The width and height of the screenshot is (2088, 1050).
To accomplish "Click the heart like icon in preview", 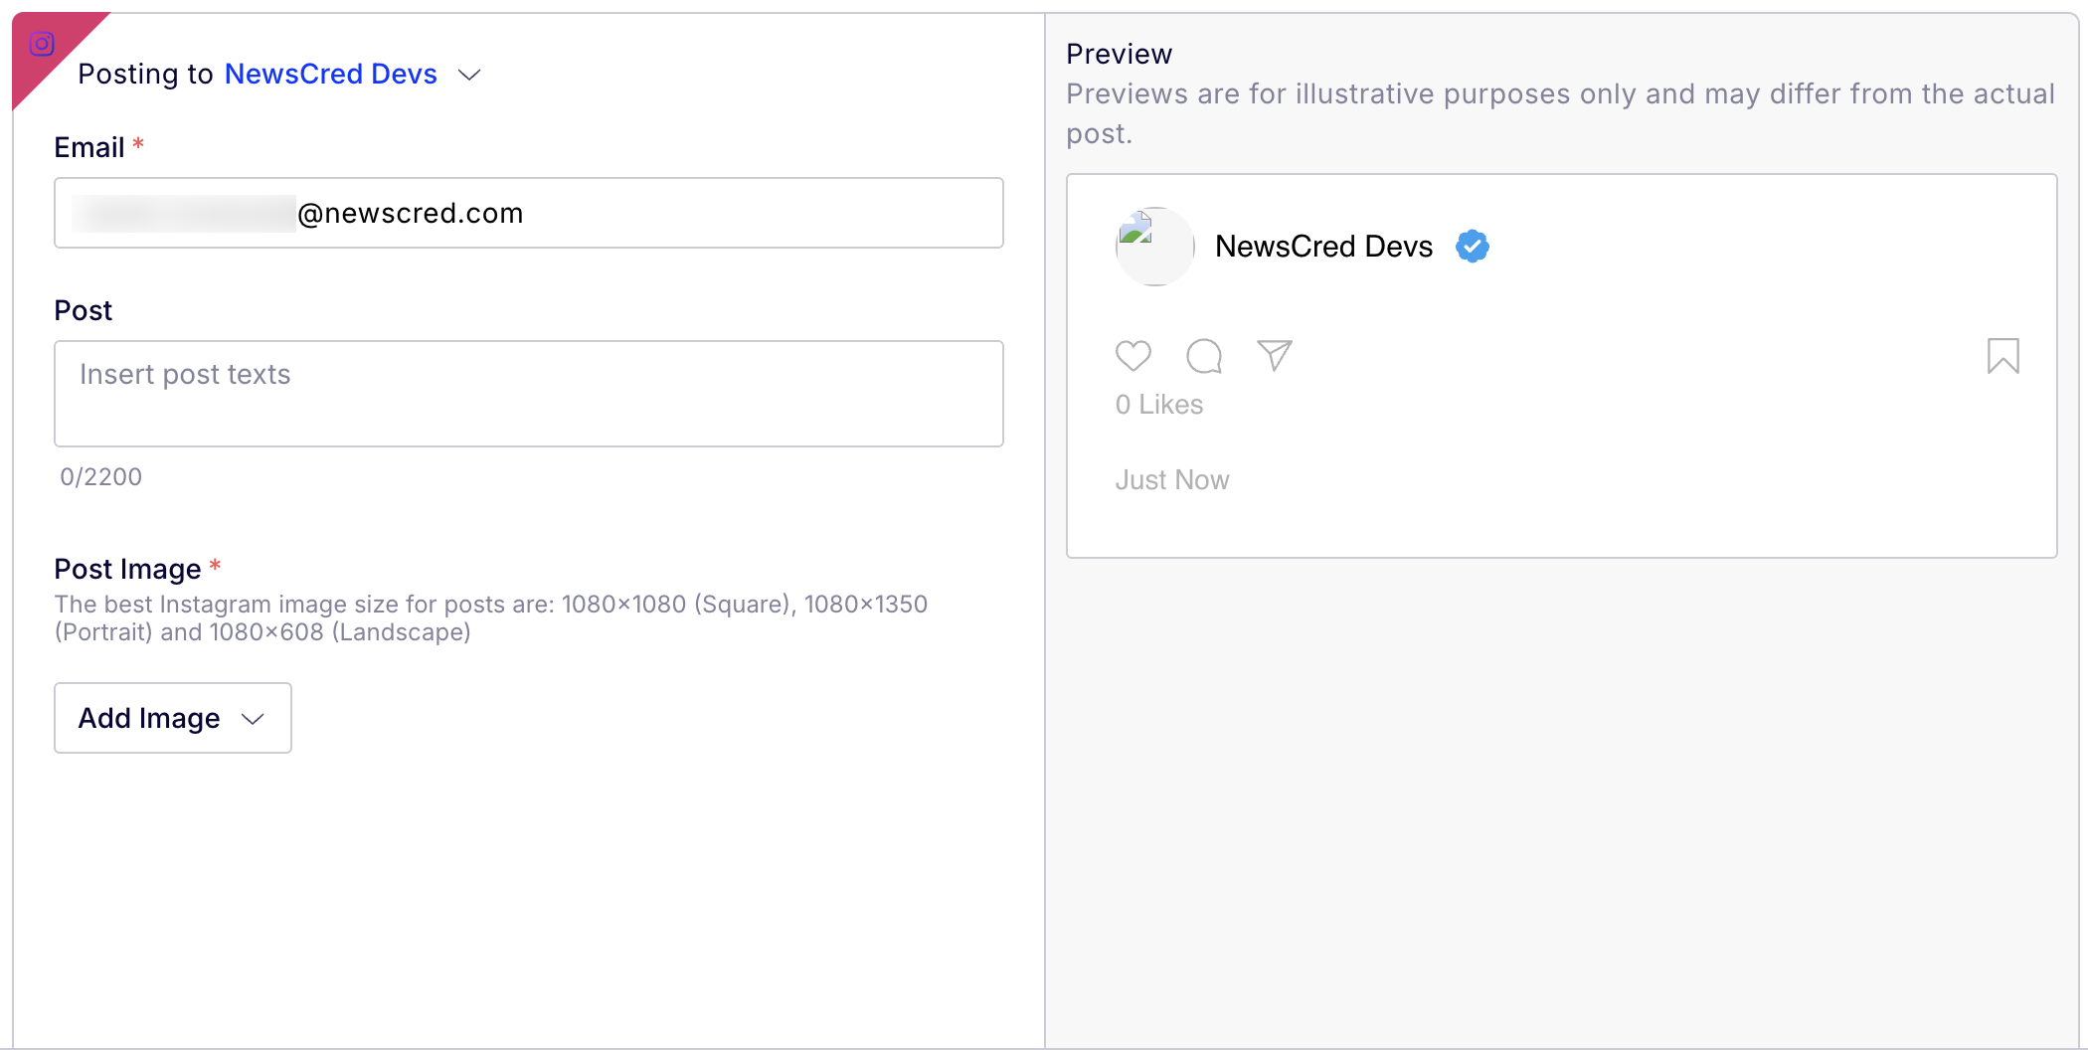I will click(1133, 356).
